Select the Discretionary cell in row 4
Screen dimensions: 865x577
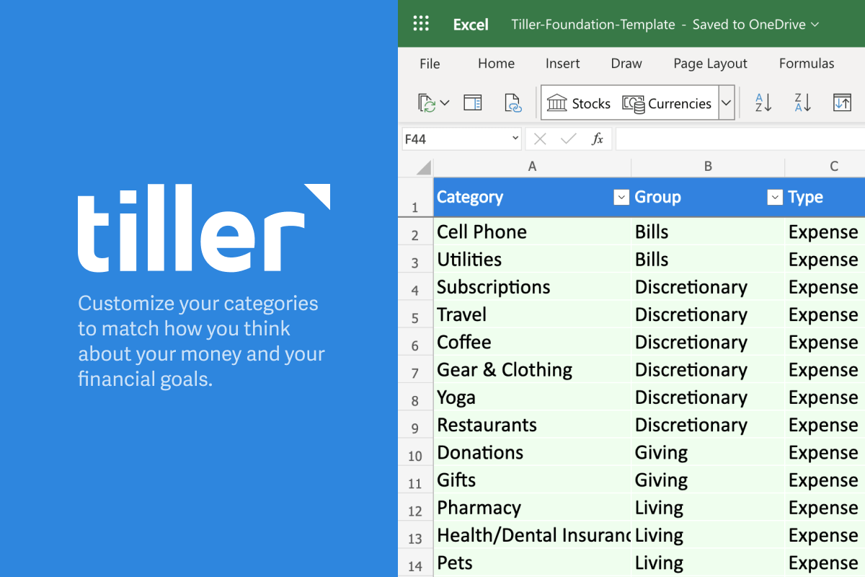pyautogui.click(x=708, y=287)
